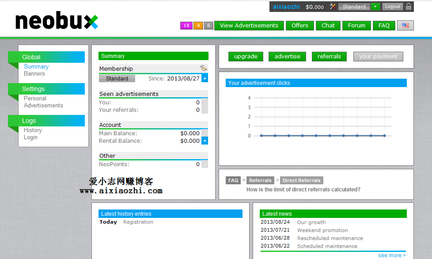Open Personal settings
432x259 pixels.
click(35, 99)
